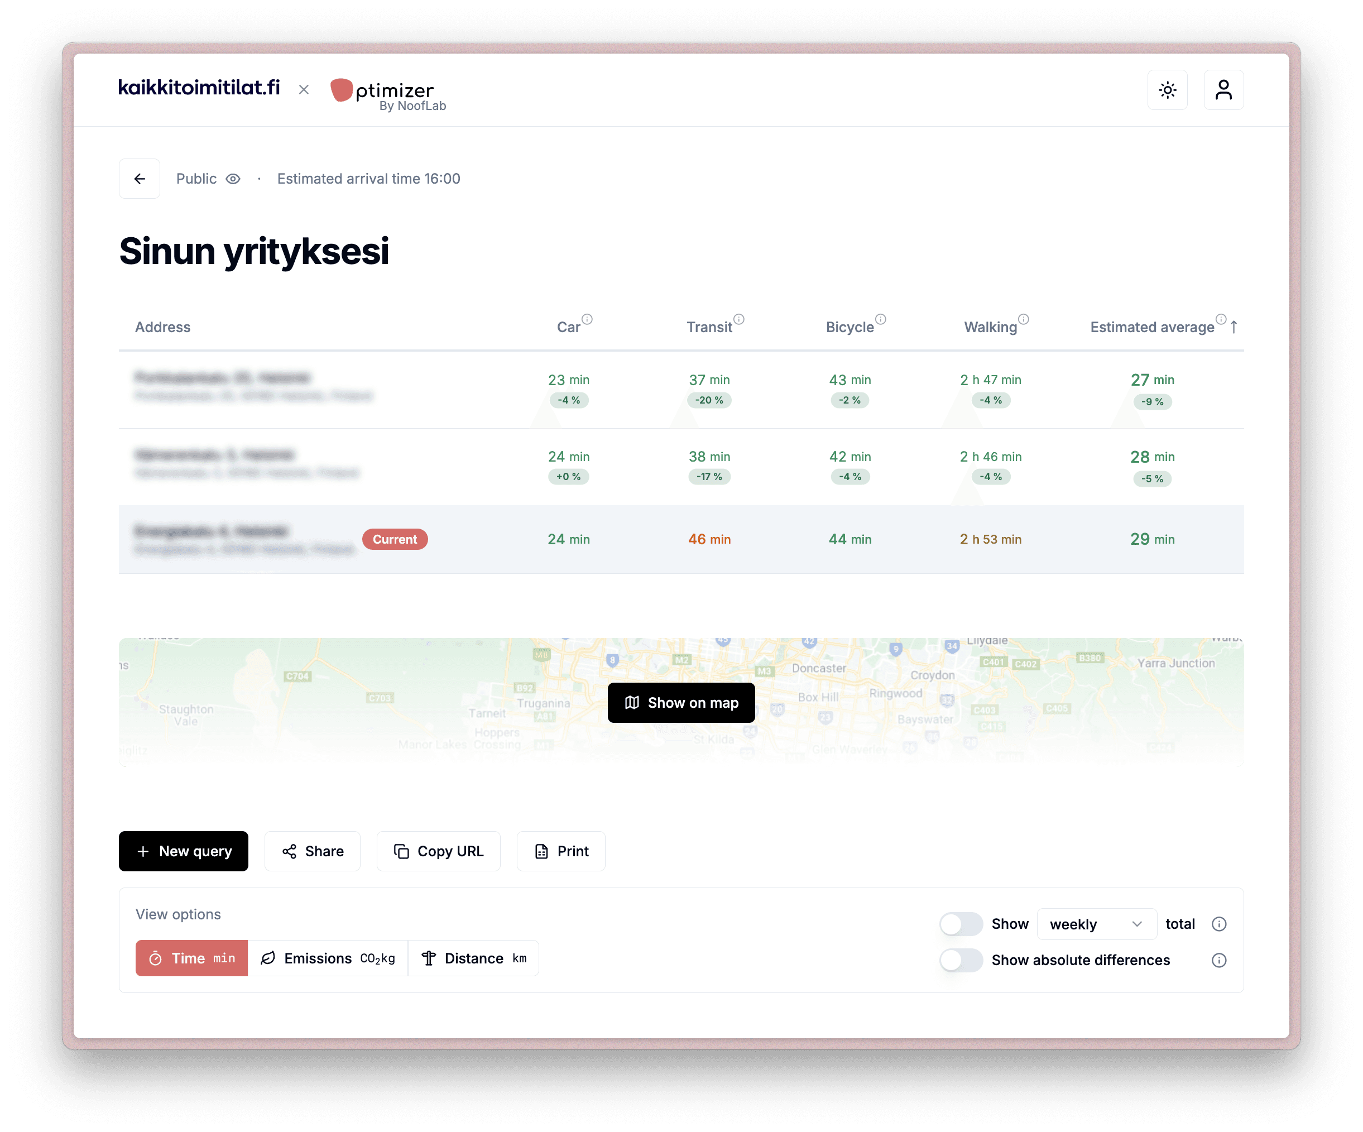Switch to Distance km view
The height and width of the screenshot is (1132, 1363).
(x=473, y=958)
